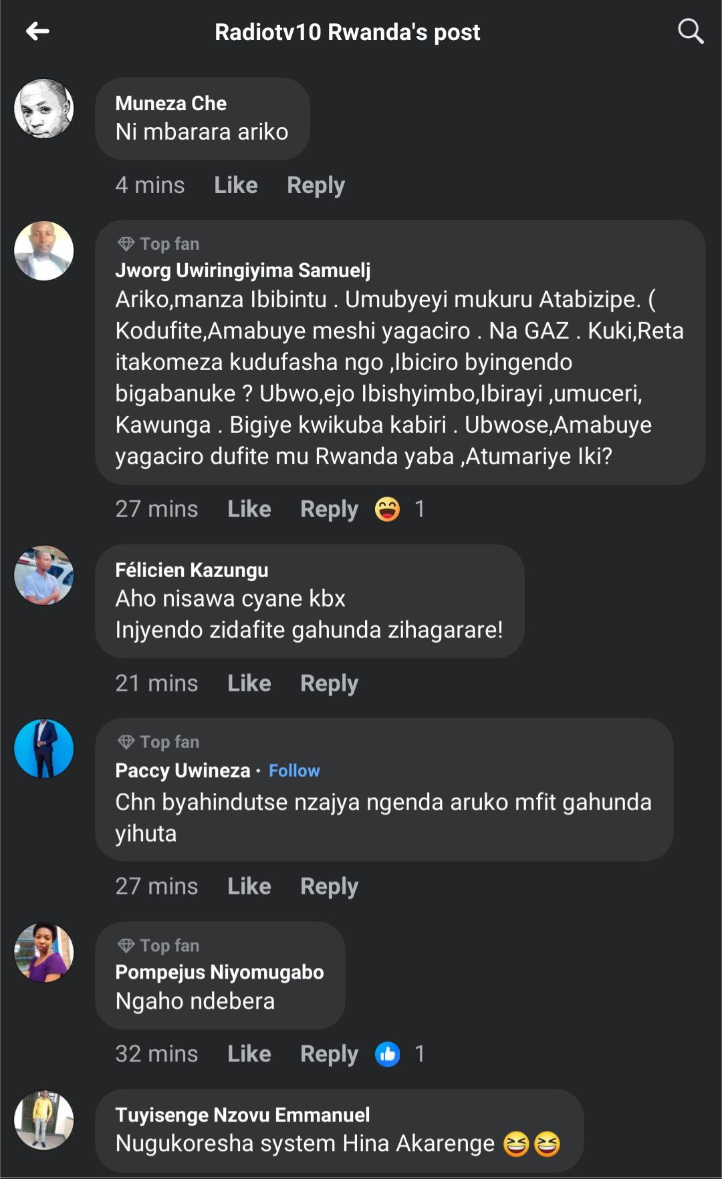Viewport: 722px width, 1179px height.
Task: Open Muneza Che's profile picture
Action: pos(44,109)
